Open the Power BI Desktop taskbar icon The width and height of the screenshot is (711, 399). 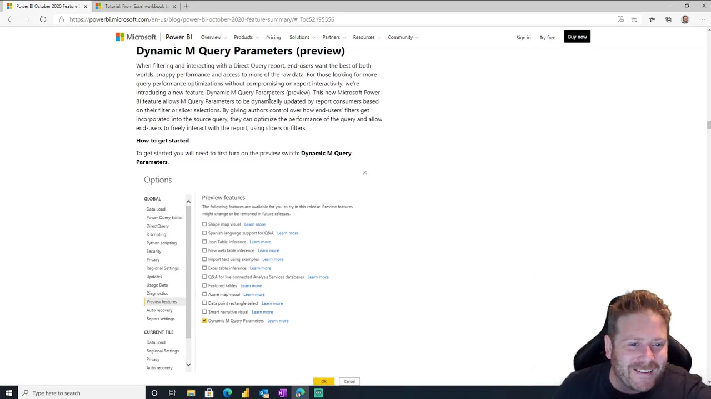click(x=246, y=393)
